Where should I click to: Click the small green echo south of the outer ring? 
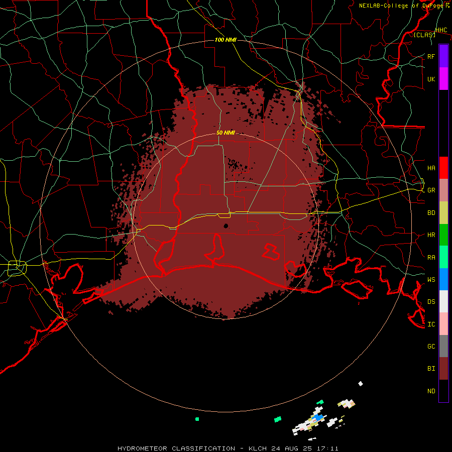197,419
